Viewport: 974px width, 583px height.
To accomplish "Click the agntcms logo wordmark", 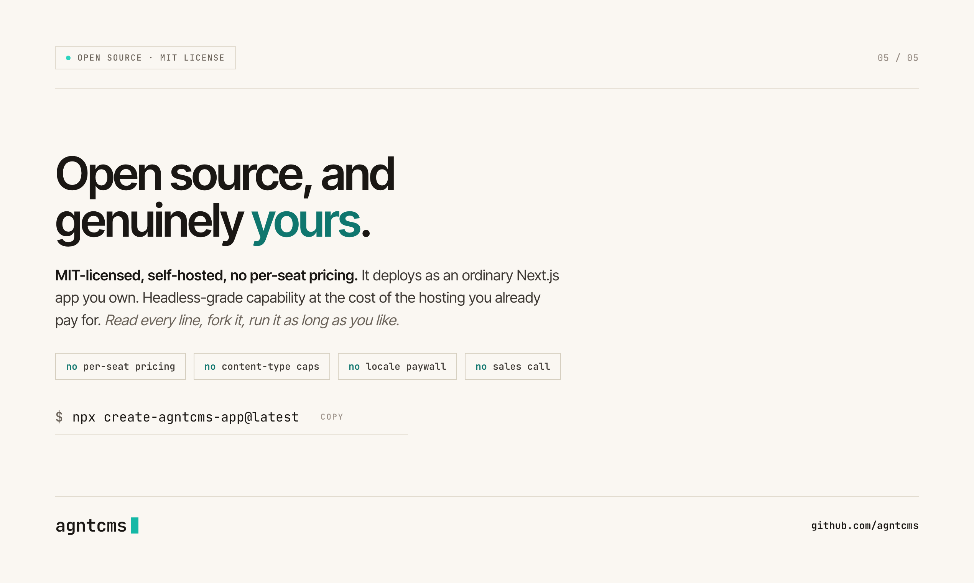I will click(x=91, y=525).
